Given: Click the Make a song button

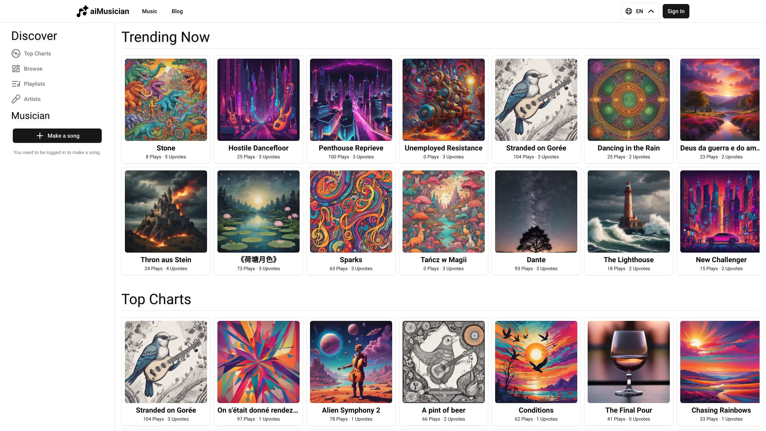Looking at the screenshot, I should (57, 135).
